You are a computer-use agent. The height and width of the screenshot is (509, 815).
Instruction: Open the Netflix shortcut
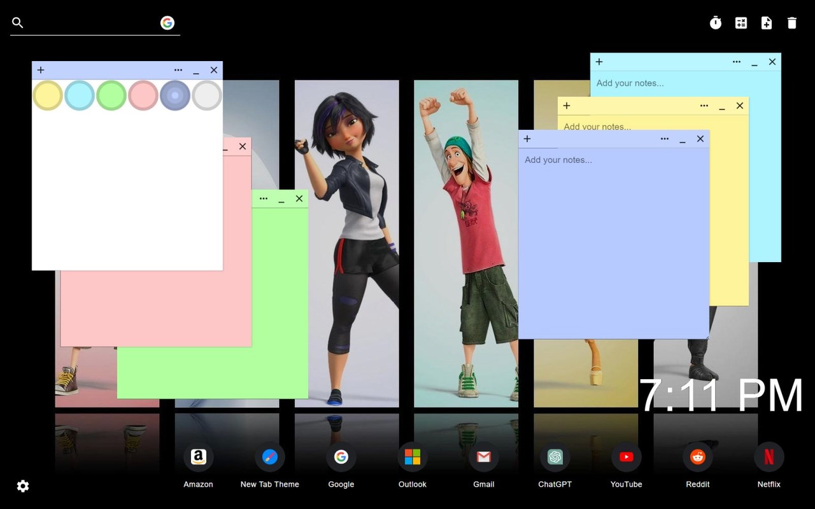[x=769, y=457]
